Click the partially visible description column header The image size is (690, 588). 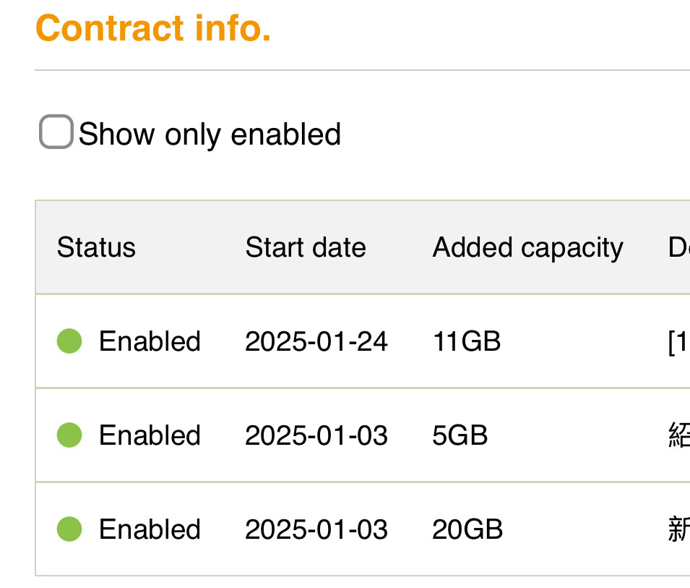tap(679, 247)
